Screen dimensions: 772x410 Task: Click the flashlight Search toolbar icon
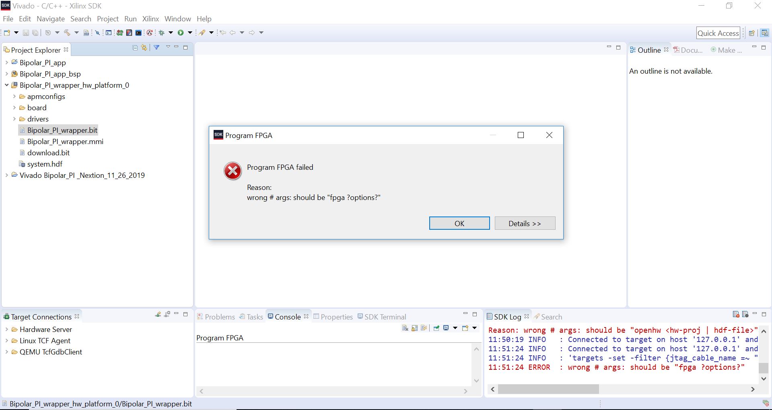[202, 33]
